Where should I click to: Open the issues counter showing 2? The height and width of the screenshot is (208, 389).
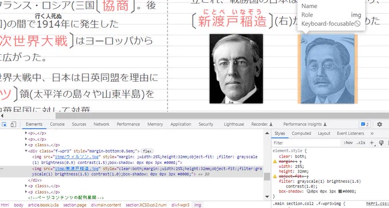365,124
